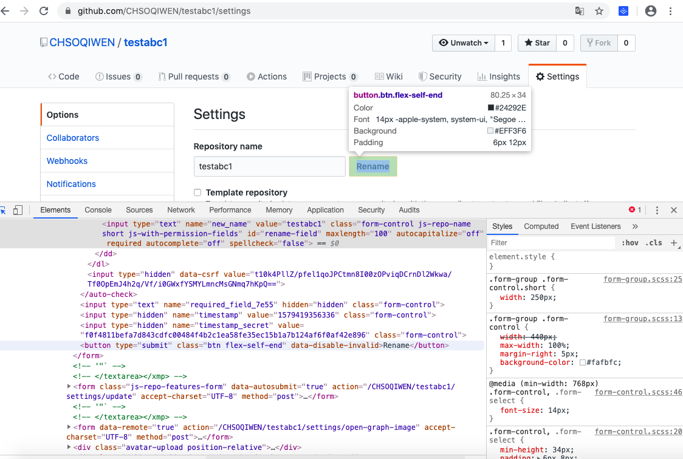
Task: Switch to the DevTools Performance panel
Action: coord(230,209)
